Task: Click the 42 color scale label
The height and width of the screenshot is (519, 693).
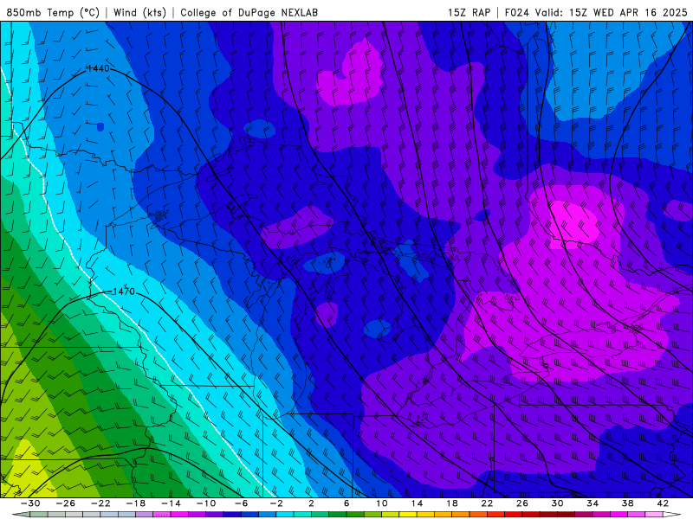Action: click(x=663, y=503)
